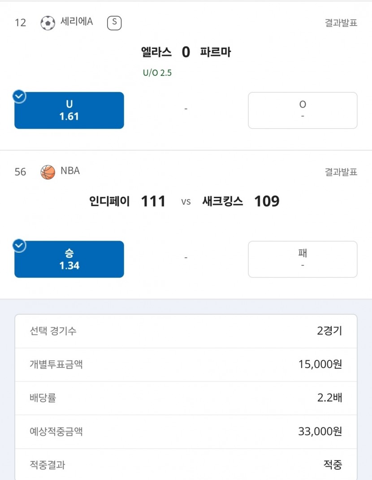The width and height of the screenshot is (372, 480).
Task: Click the U/O 2.5 handicap label
Action: (157, 73)
